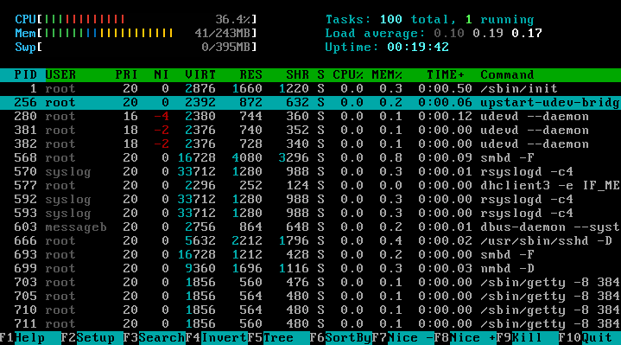
Task: Sort by the TIME+ column header
Action: coord(445,75)
